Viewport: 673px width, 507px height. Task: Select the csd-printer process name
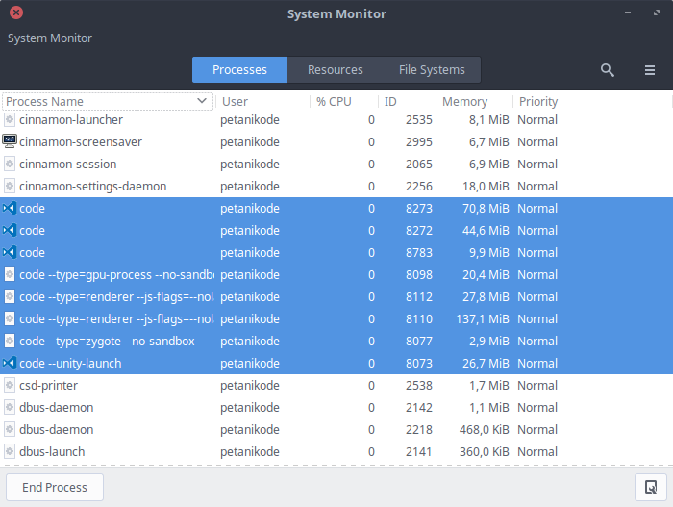48,386
